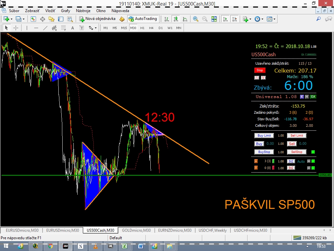Click the Sell Limit button

(297, 136)
